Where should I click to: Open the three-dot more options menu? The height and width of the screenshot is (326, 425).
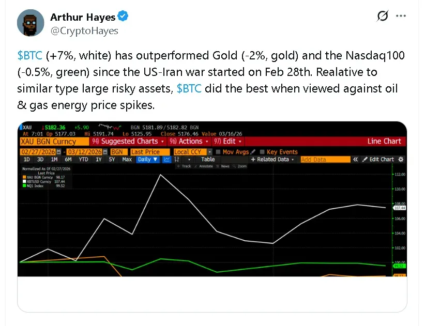pos(401,17)
